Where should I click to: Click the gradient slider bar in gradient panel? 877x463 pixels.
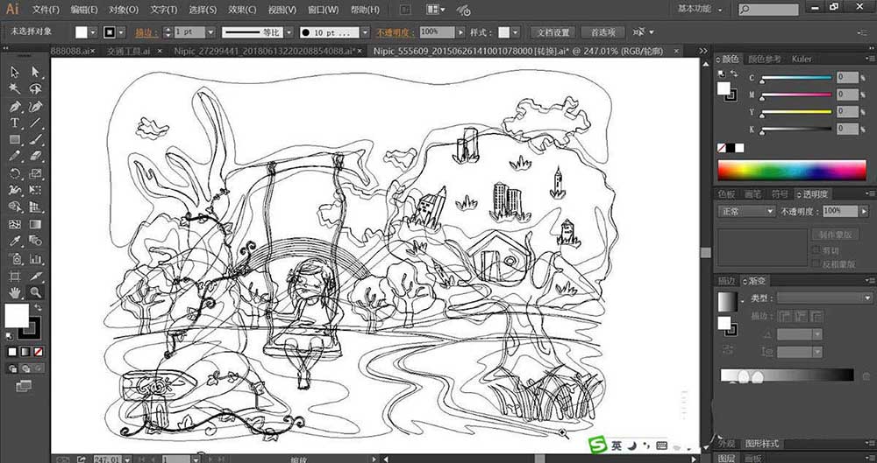pos(787,375)
